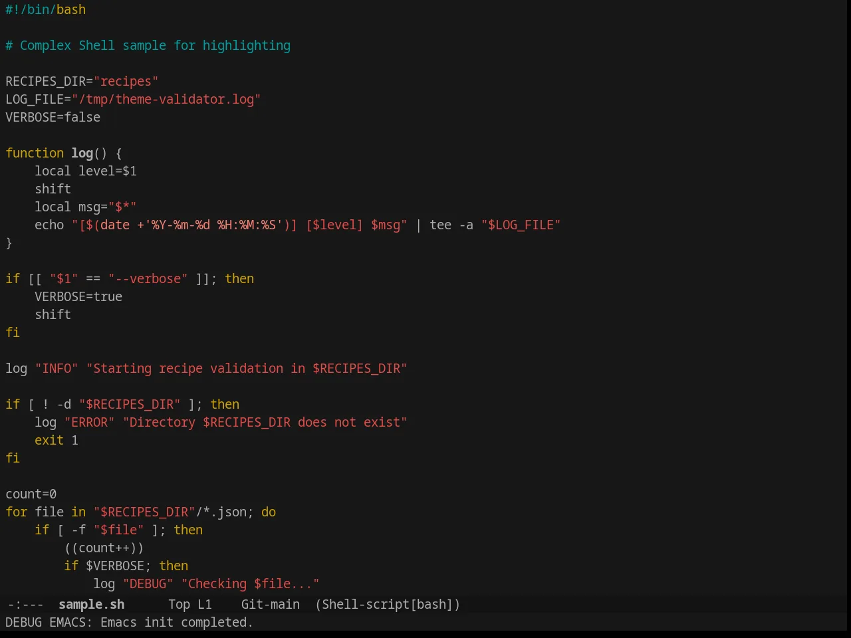Click the VERBOSE=true line

tap(78, 296)
